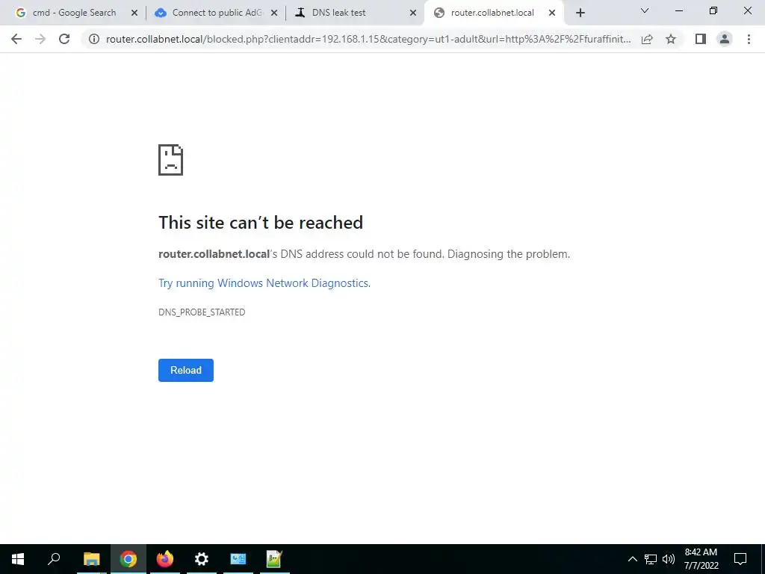
Task: Switch to the DNS leak test tab
Action: tap(355, 13)
